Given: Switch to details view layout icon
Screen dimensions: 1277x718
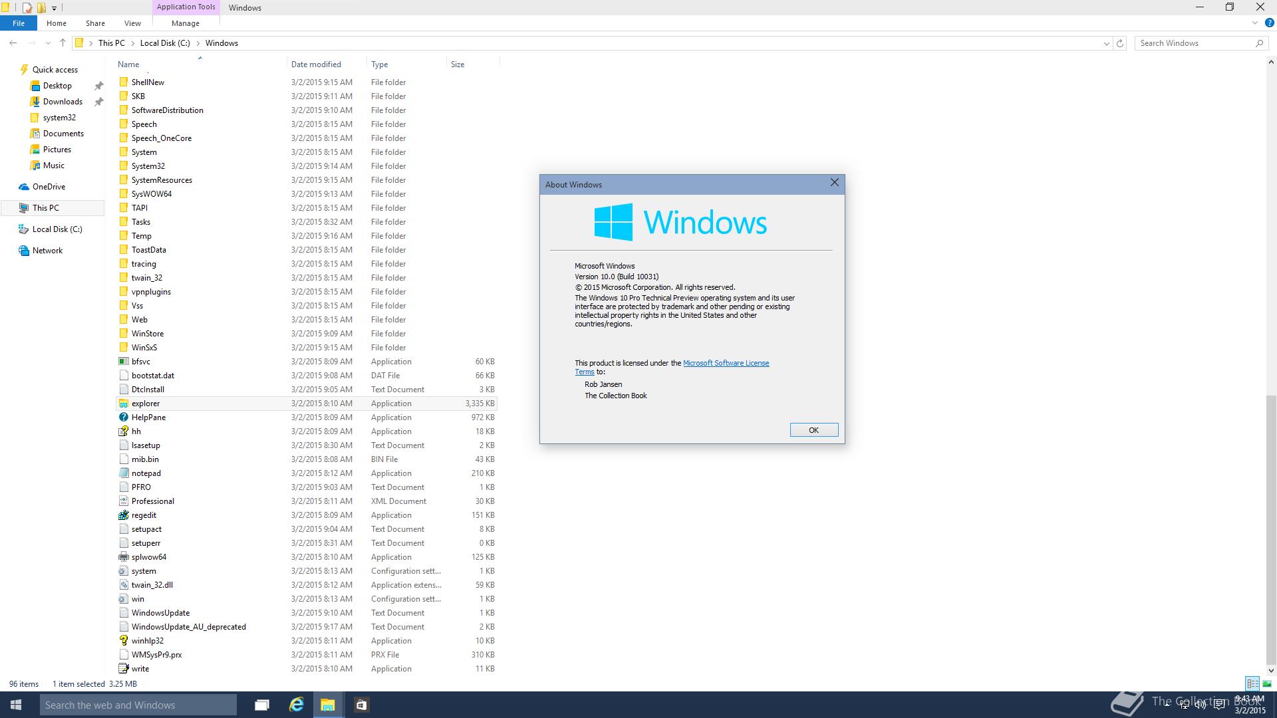Looking at the screenshot, I should [x=1252, y=683].
